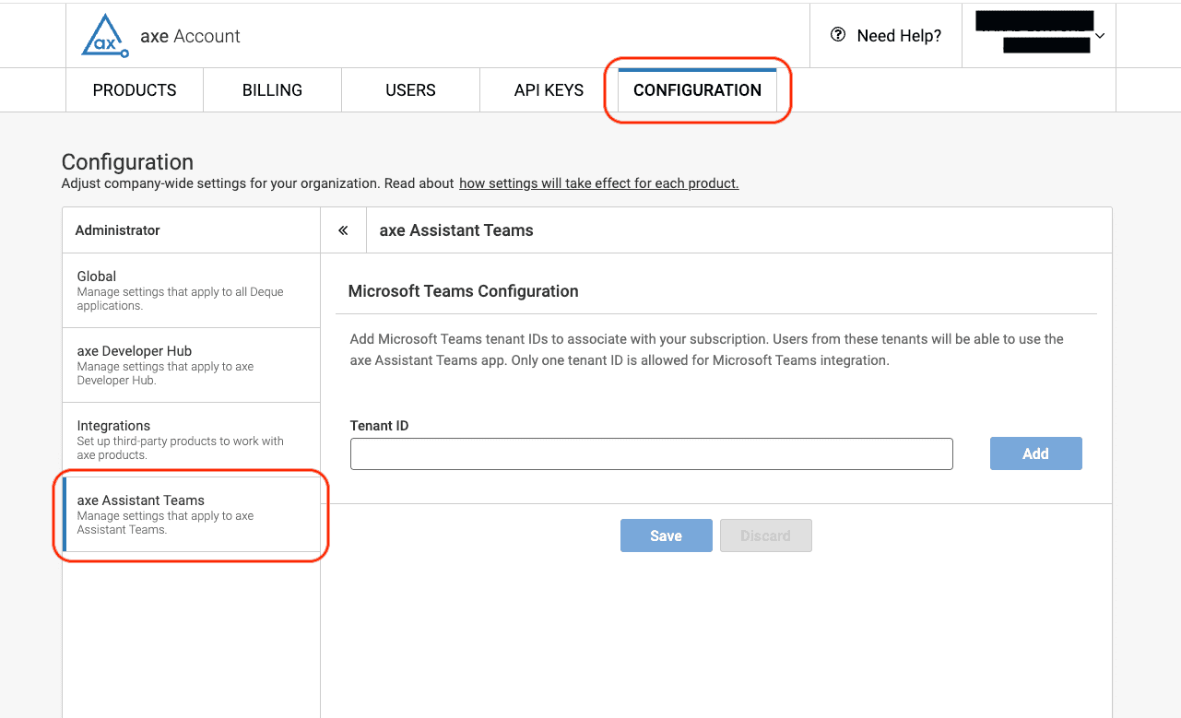
Task: Open axe Developer Hub settings
Action: pyautogui.click(x=191, y=365)
